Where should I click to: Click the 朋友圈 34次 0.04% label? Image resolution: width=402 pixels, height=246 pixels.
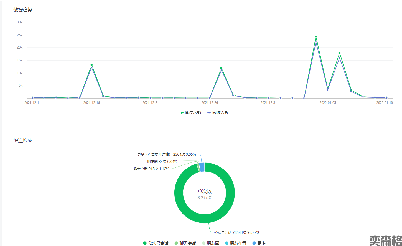click(162, 162)
